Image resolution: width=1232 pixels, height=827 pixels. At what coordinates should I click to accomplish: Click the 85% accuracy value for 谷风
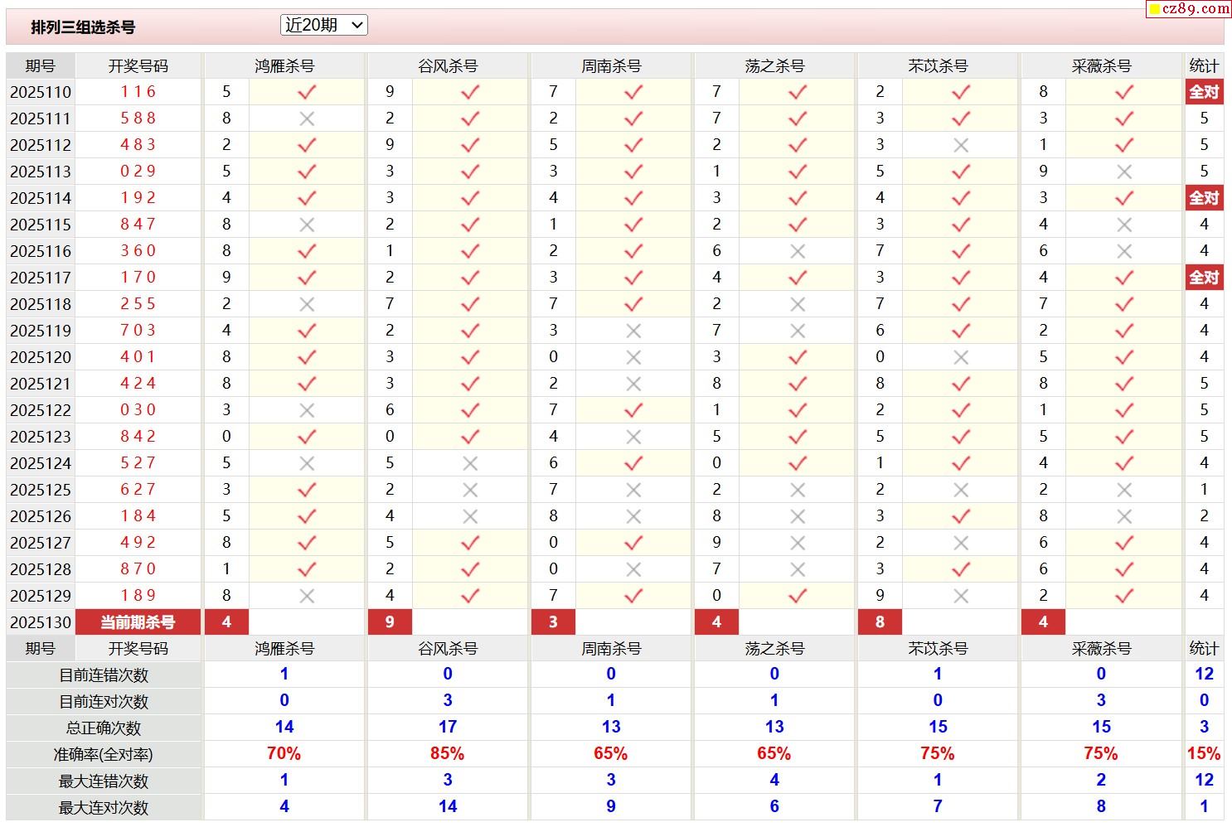(x=448, y=754)
